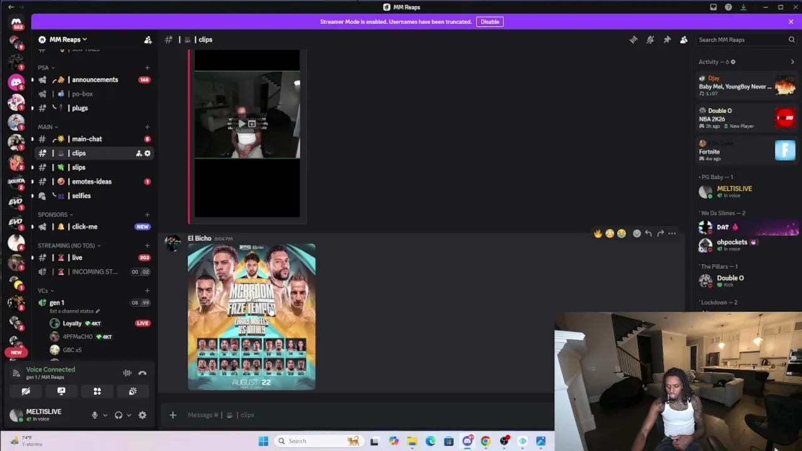Go to emotes-ideas channel

(x=94, y=182)
